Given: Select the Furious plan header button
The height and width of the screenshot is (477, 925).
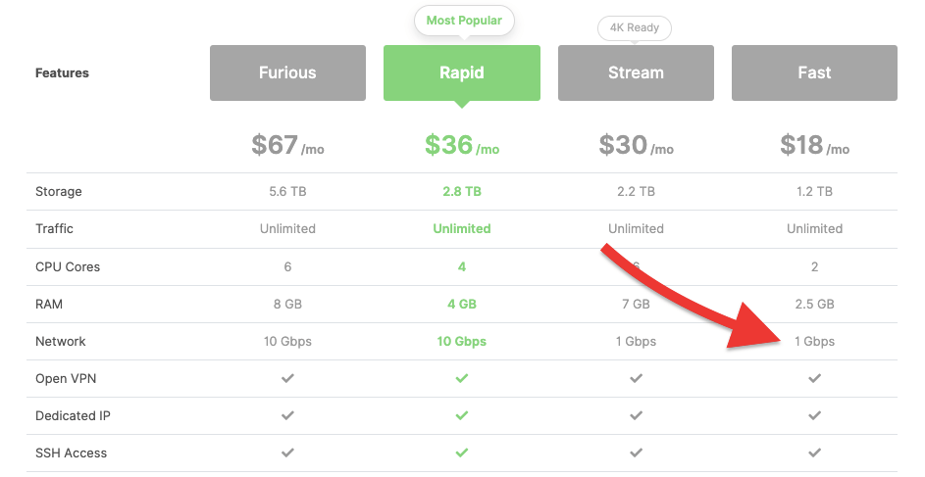Looking at the screenshot, I should pos(287,72).
